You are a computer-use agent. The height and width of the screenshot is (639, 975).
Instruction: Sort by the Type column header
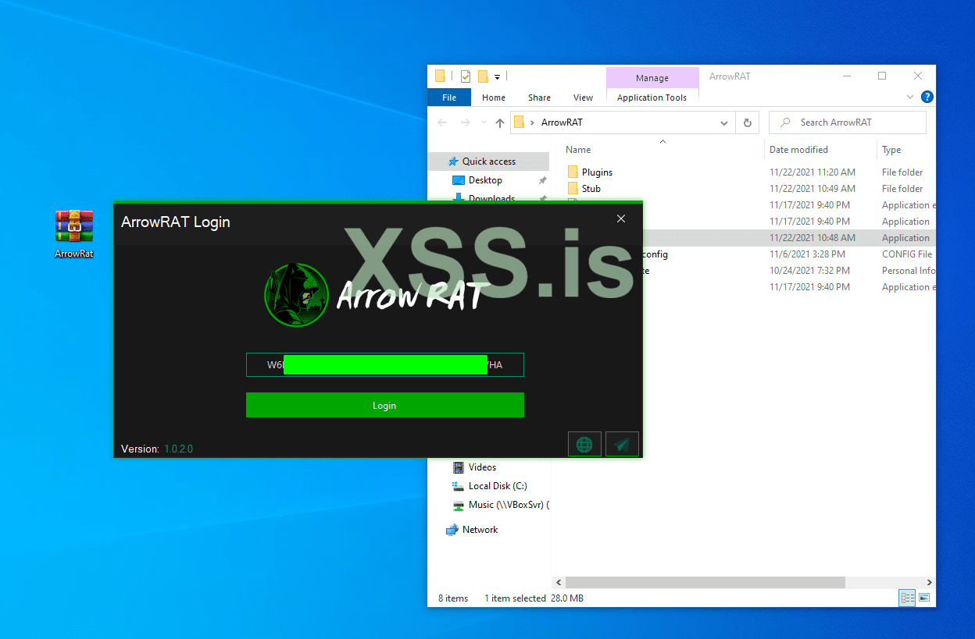coord(891,150)
